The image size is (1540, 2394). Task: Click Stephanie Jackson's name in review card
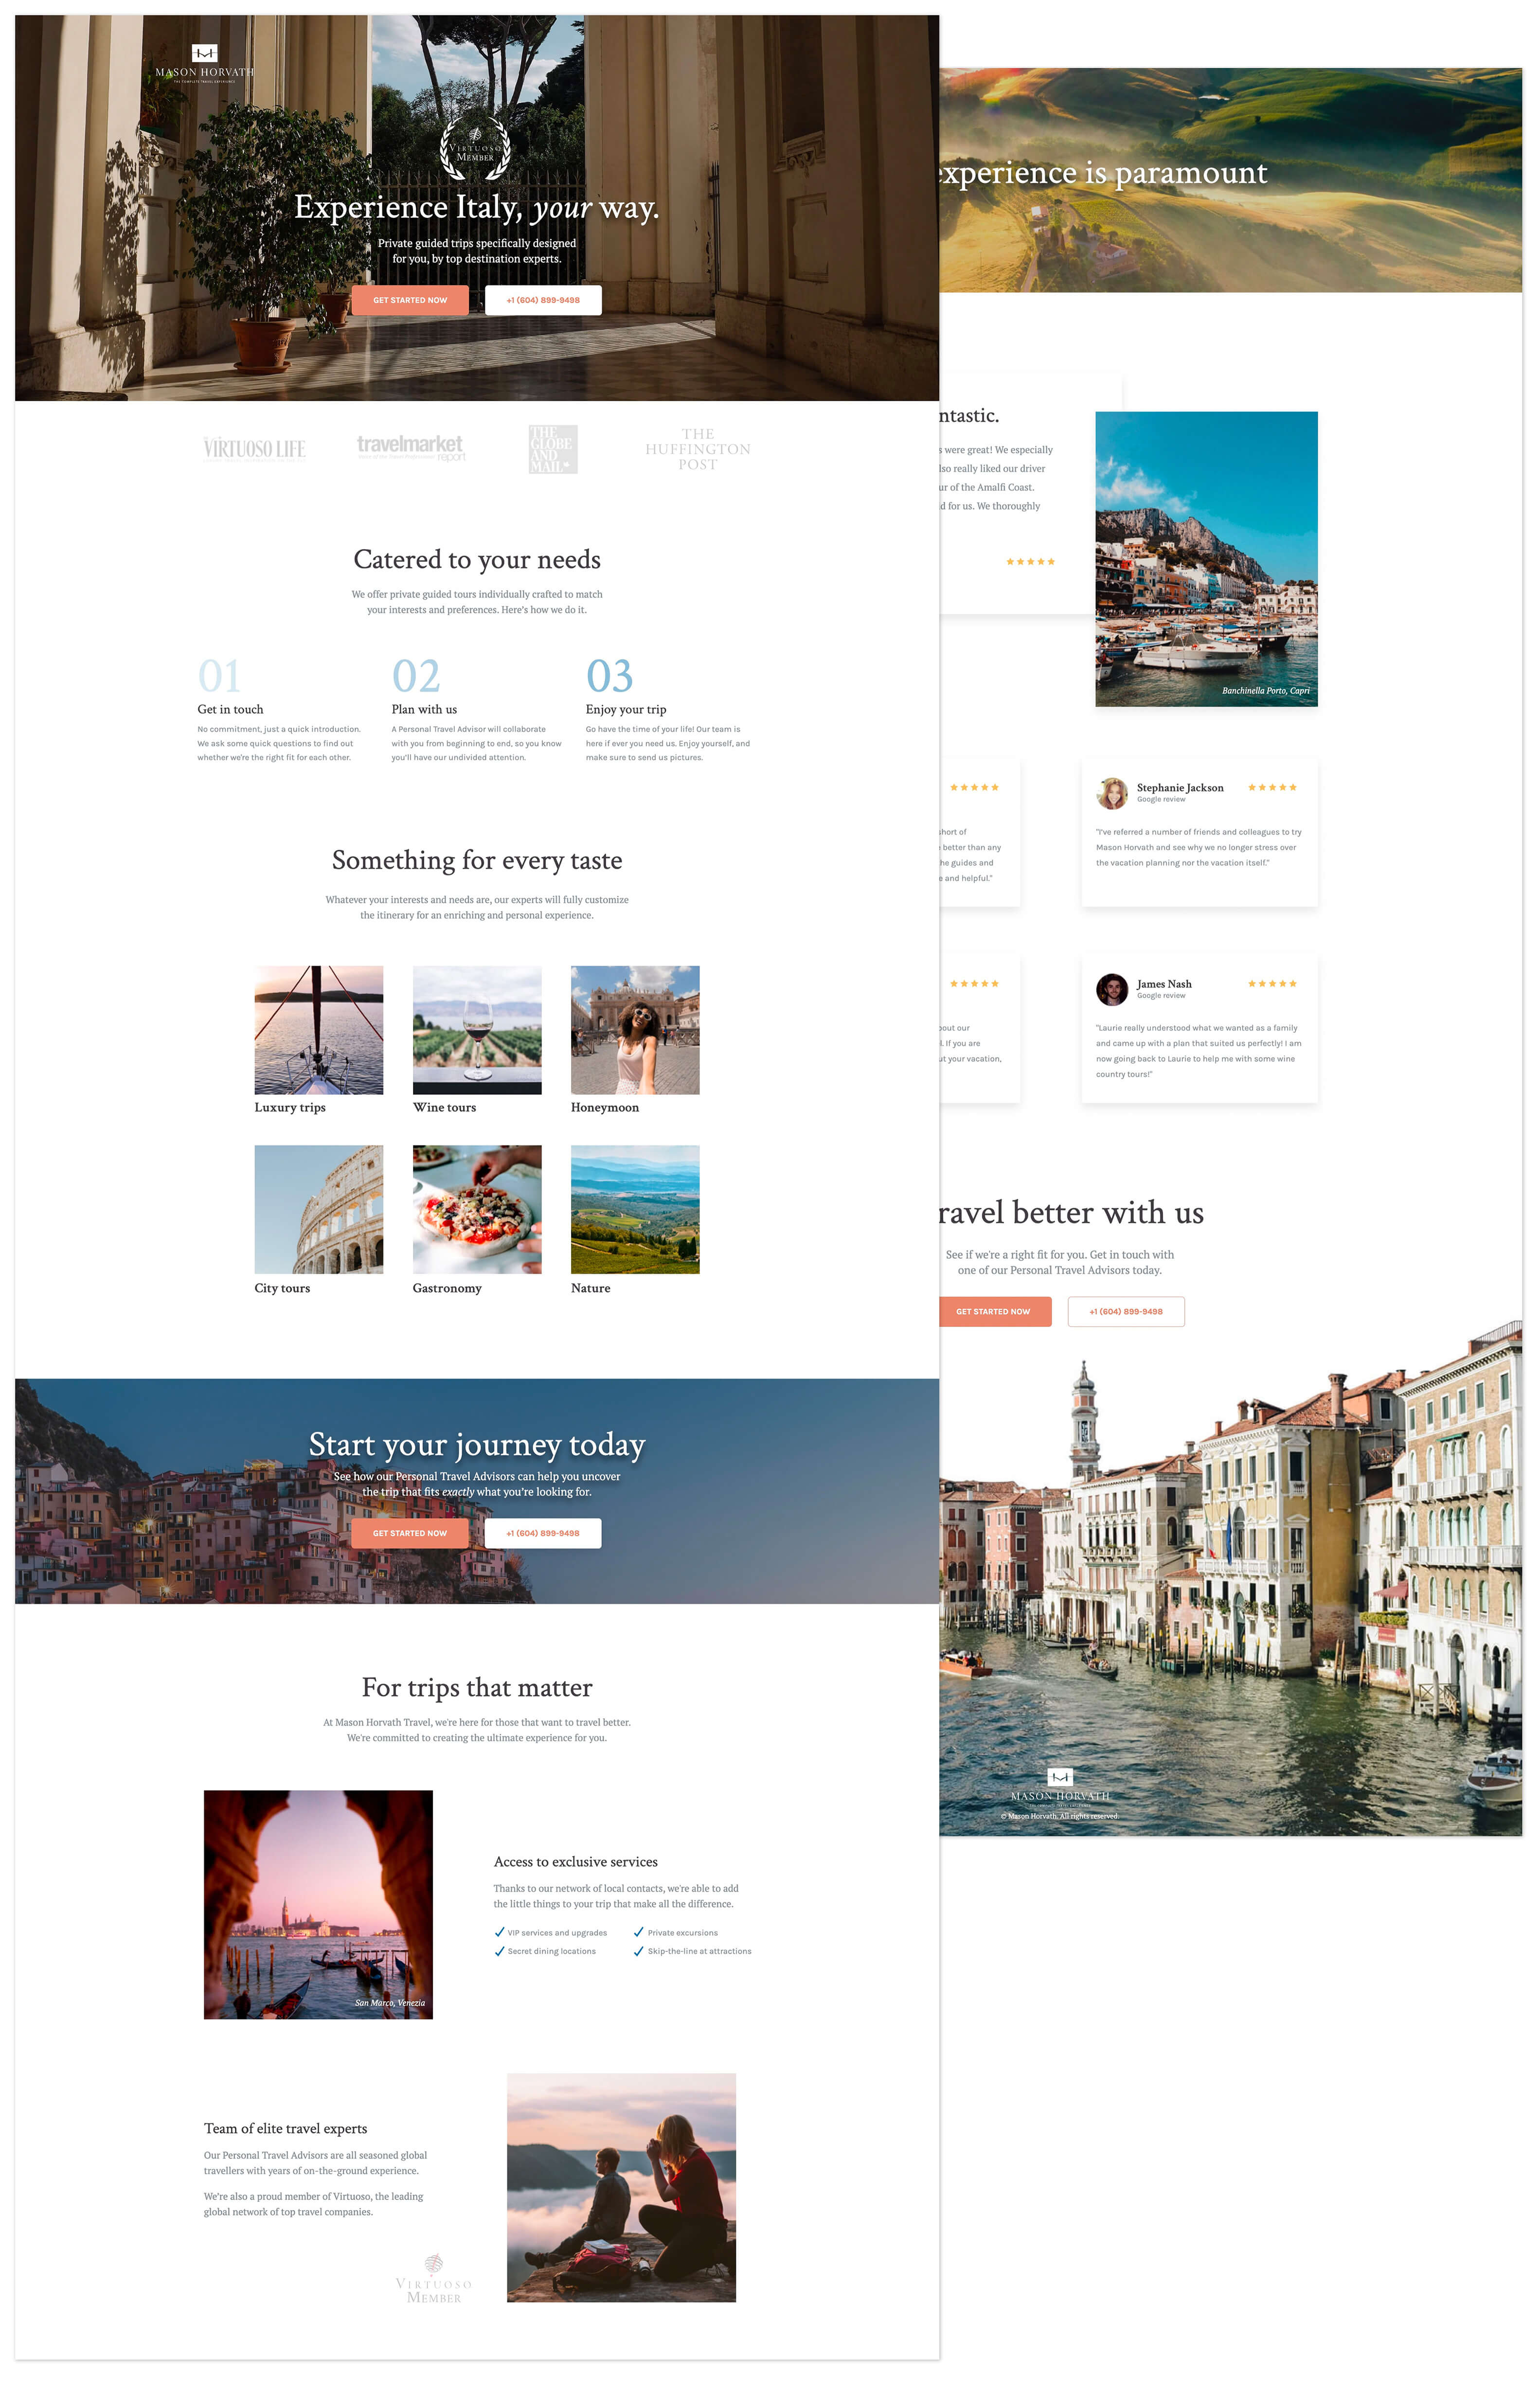click(1180, 788)
